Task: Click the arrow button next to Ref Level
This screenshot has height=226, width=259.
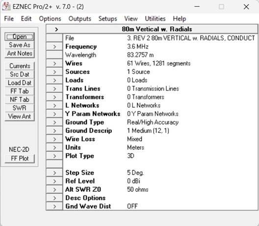Action: [x=54, y=181]
